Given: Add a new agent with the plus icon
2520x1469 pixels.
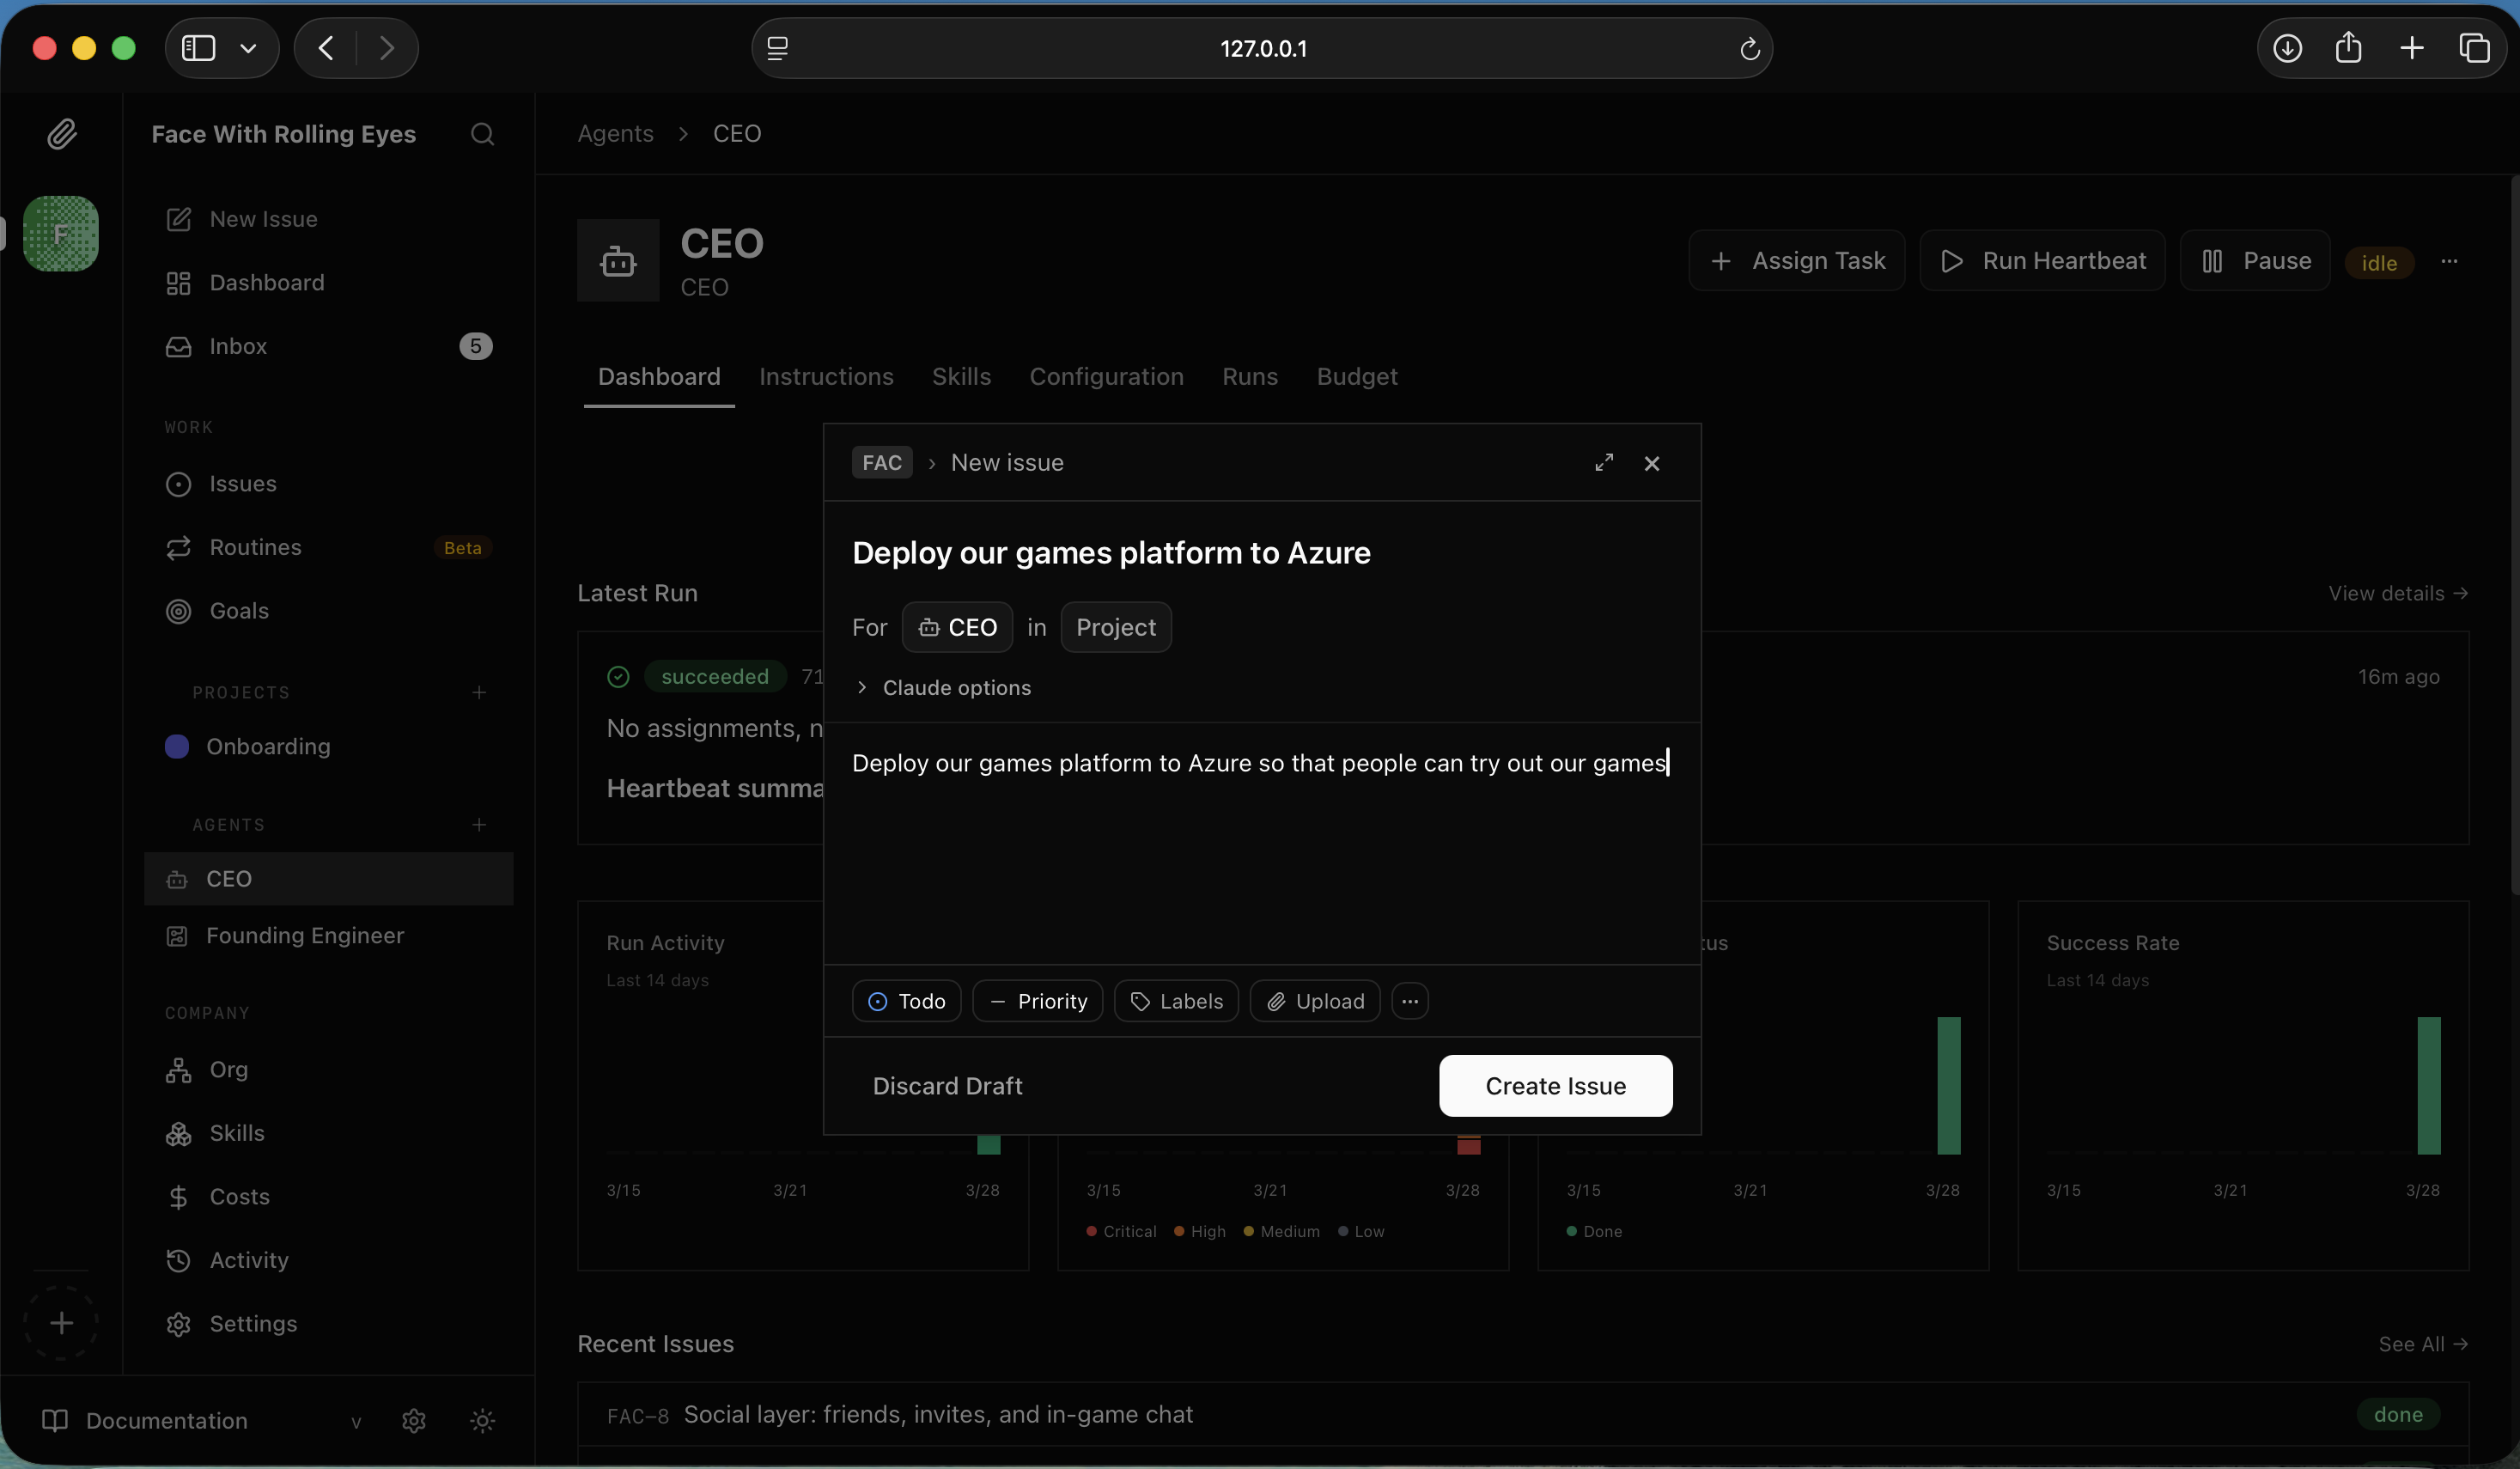Looking at the screenshot, I should tap(479, 825).
